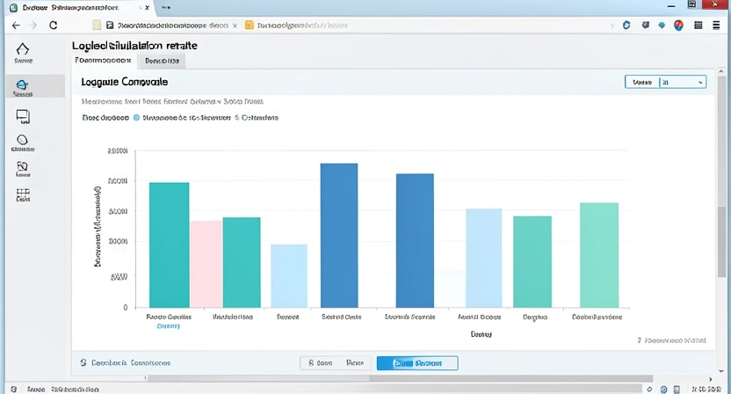
Task: Click the browser back arrow
Action: [x=16, y=26]
